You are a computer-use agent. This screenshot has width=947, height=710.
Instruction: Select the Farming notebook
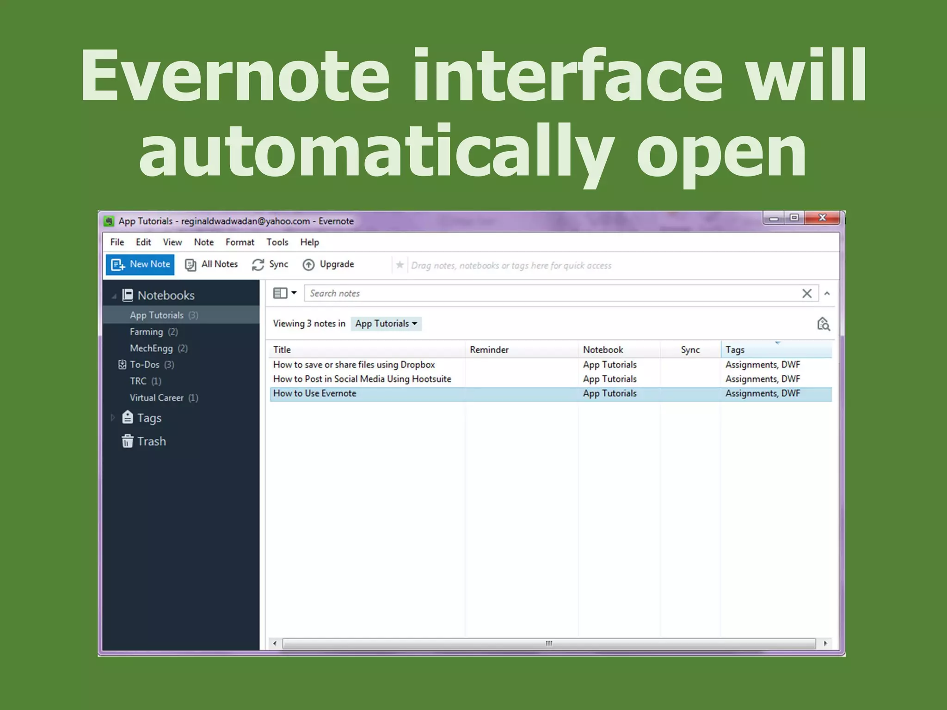(181, 332)
